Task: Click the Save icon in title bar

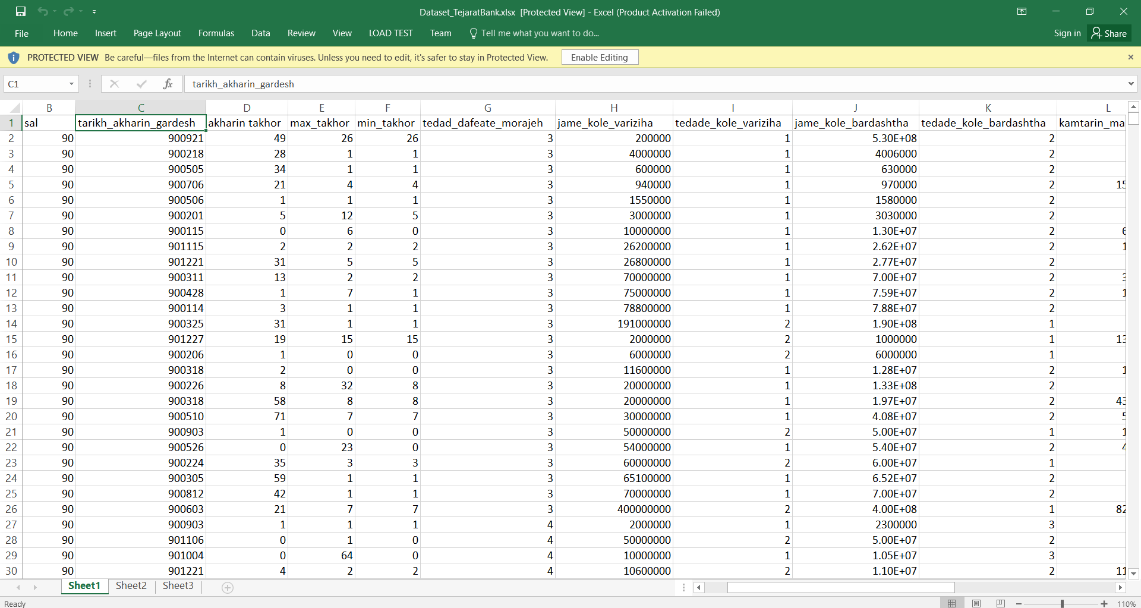Action: click(x=21, y=12)
